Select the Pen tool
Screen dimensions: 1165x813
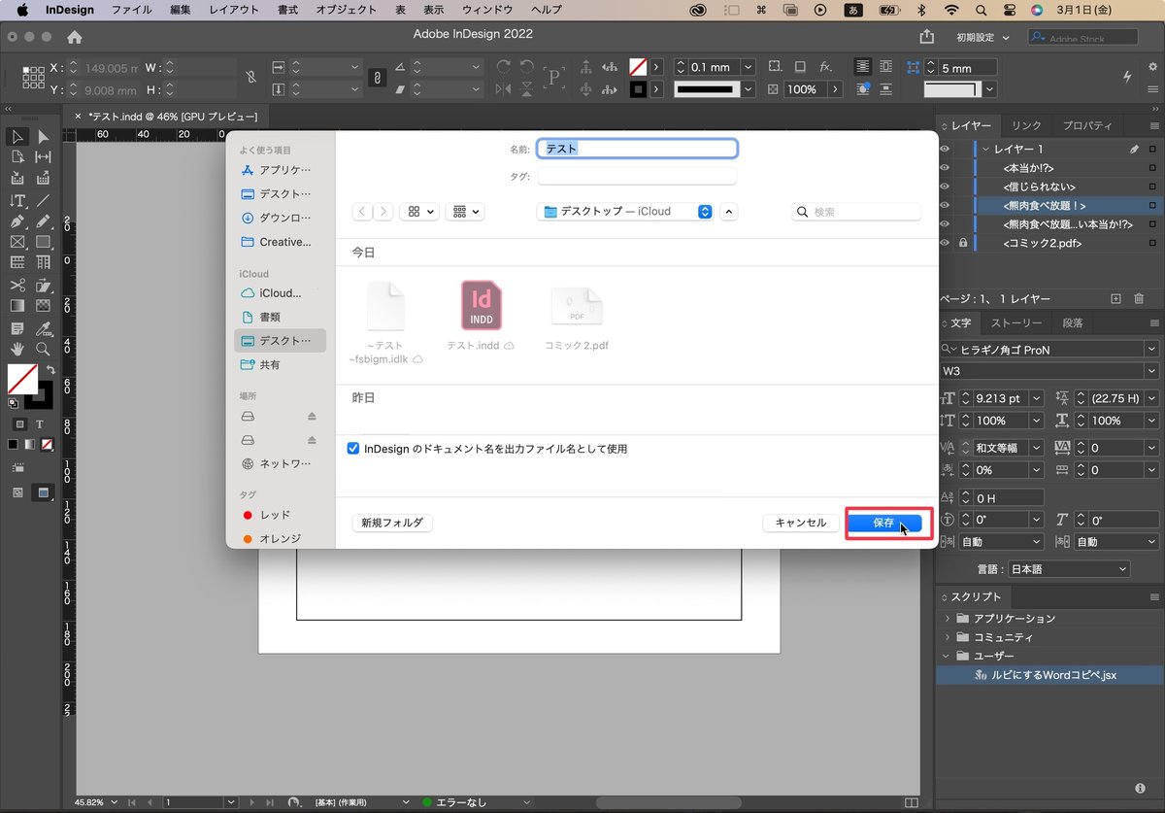[17, 220]
